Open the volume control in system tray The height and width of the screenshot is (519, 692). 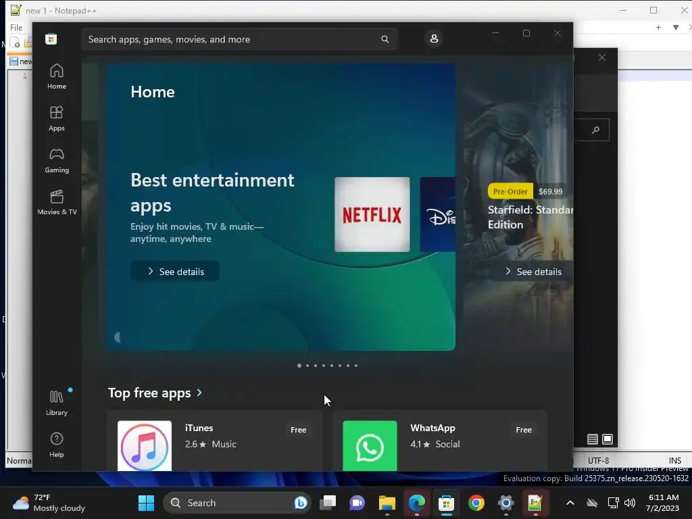[630, 503]
